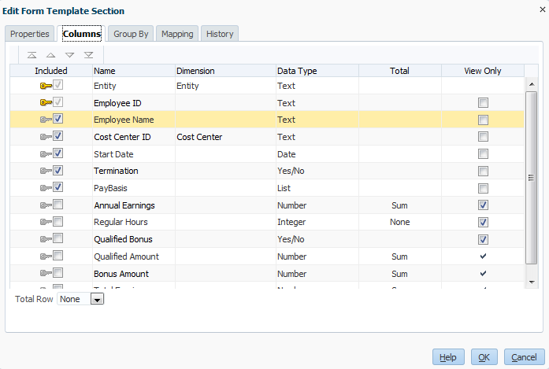Click the gray key icon for PayBasis
This screenshot has height=369, width=549.
point(45,188)
